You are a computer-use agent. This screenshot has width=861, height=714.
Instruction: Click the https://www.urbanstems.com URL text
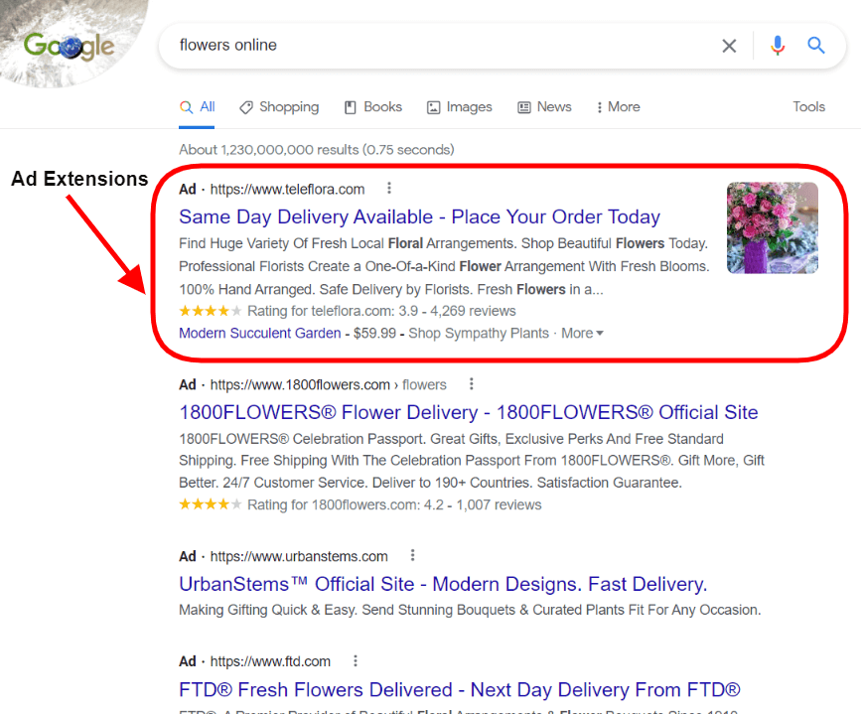[x=299, y=556]
